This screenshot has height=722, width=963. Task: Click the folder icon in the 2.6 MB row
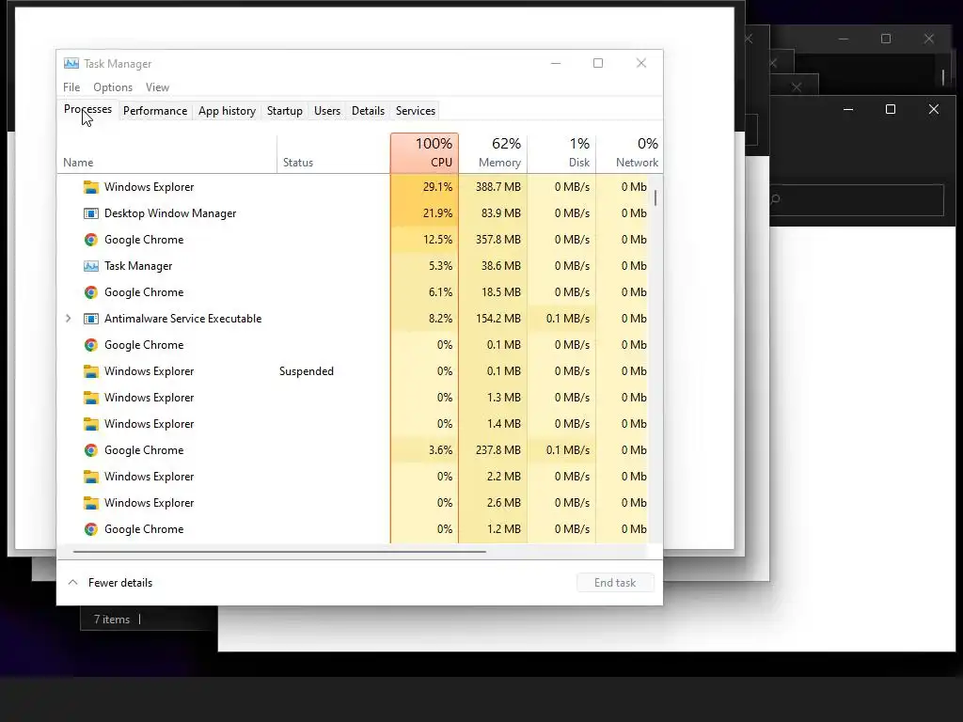click(x=91, y=503)
